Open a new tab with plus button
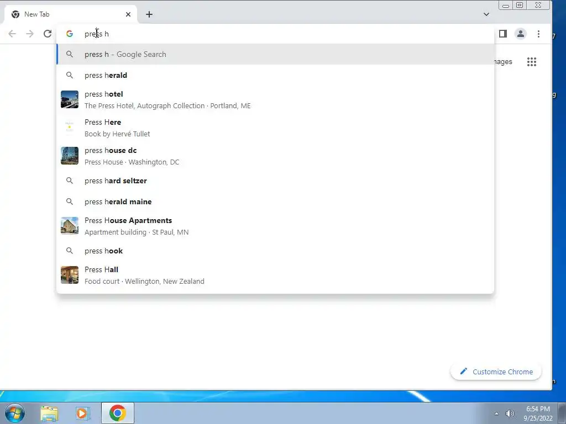The width and height of the screenshot is (566, 424). pos(149,14)
